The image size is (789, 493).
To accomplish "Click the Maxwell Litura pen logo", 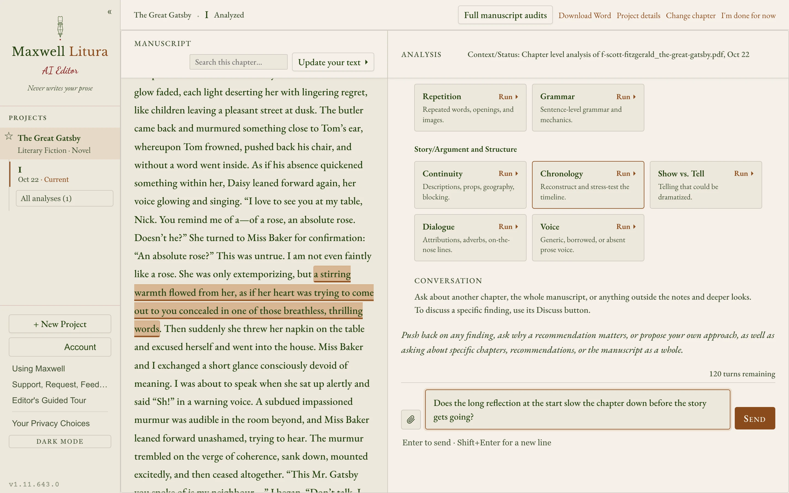I will click(60, 28).
